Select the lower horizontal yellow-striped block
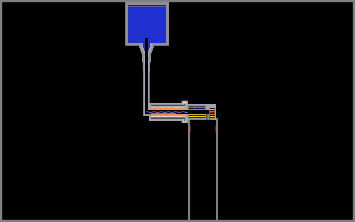This screenshot has height=222, width=355. (x=197, y=116)
